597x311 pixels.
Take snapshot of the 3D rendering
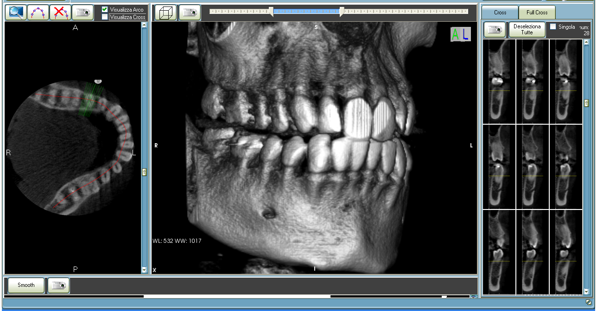coord(190,13)
